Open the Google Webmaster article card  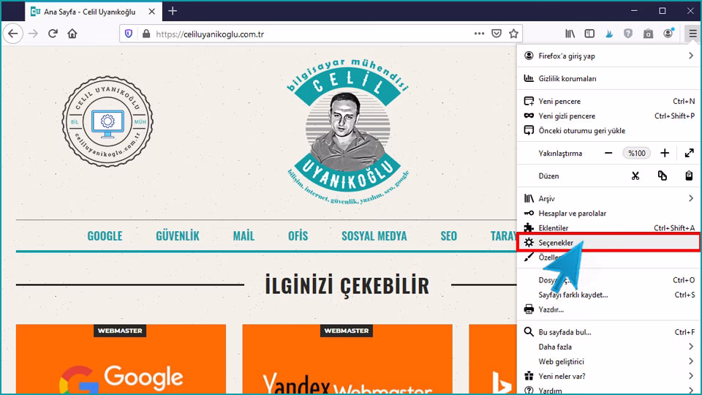[121, 359]
